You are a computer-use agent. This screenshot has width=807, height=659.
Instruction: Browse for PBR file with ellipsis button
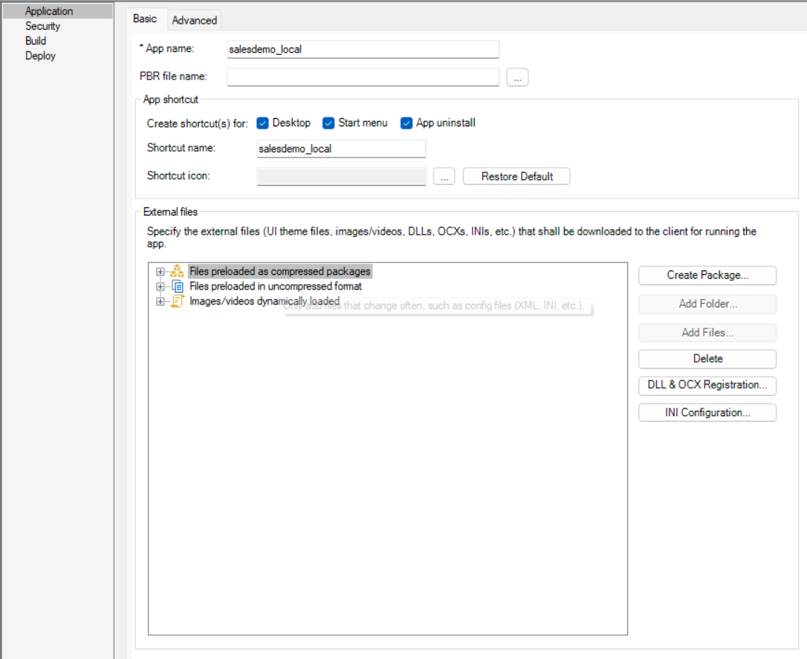517,77
